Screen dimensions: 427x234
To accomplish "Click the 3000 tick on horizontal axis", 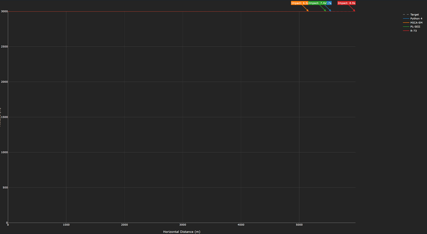I will 183,225.
